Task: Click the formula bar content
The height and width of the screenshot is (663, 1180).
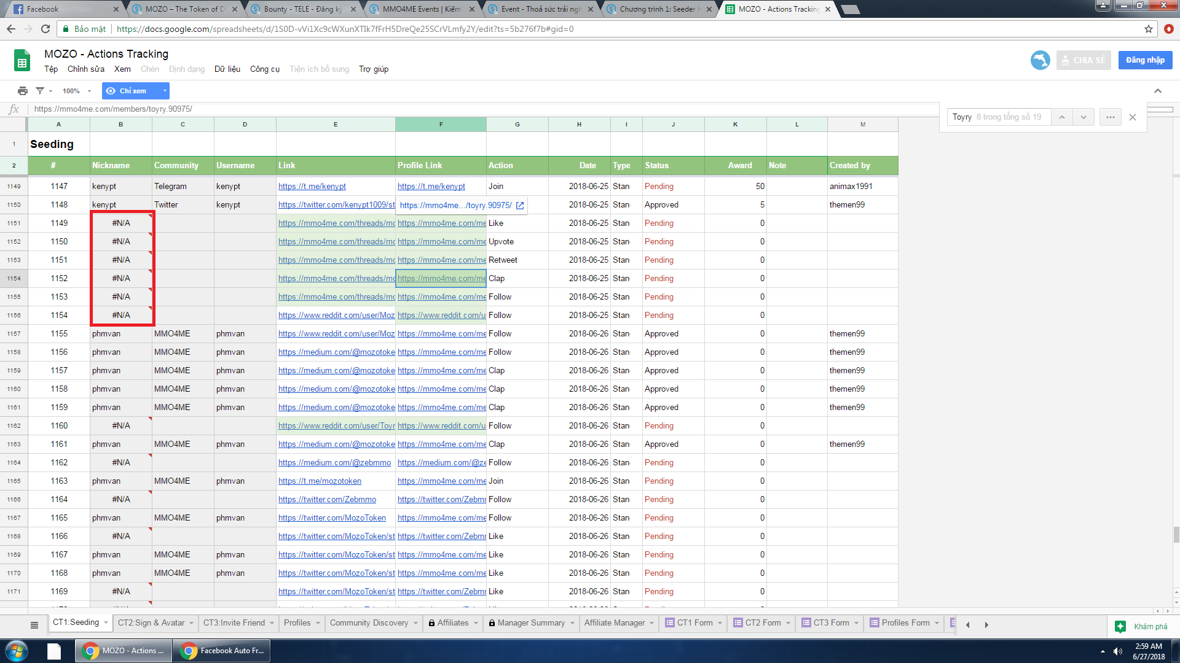Action: [x=113, y=109]
